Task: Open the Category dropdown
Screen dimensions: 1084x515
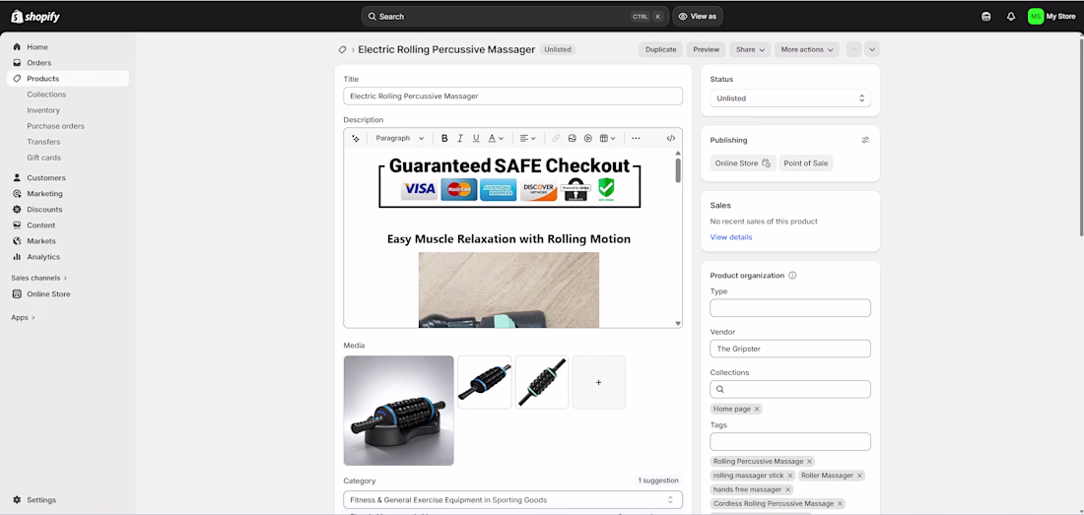Action: (x=513, y=500)
